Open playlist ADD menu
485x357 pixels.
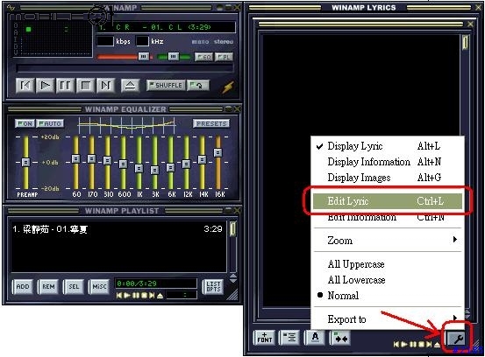coord(23,287)
